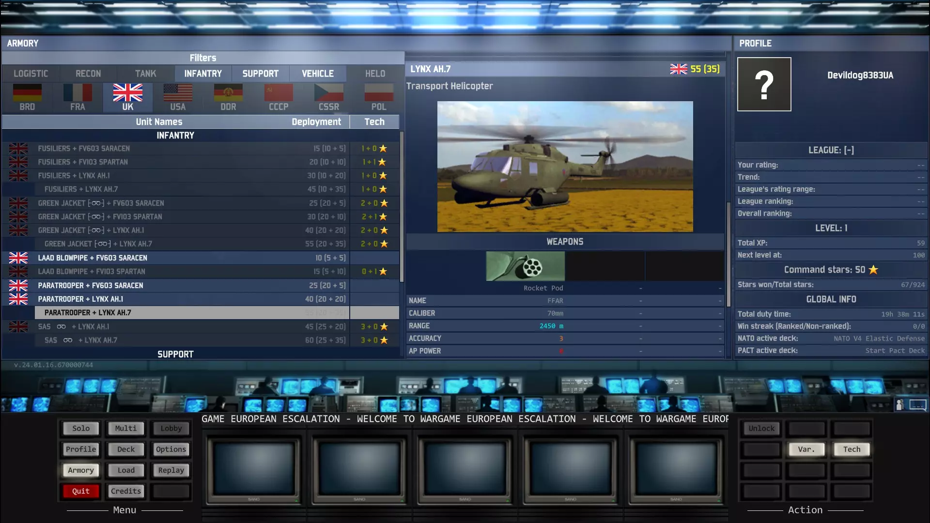Select the USA flag nation filter
This screenshot has width=930, height=523.
tap(178, 96)
